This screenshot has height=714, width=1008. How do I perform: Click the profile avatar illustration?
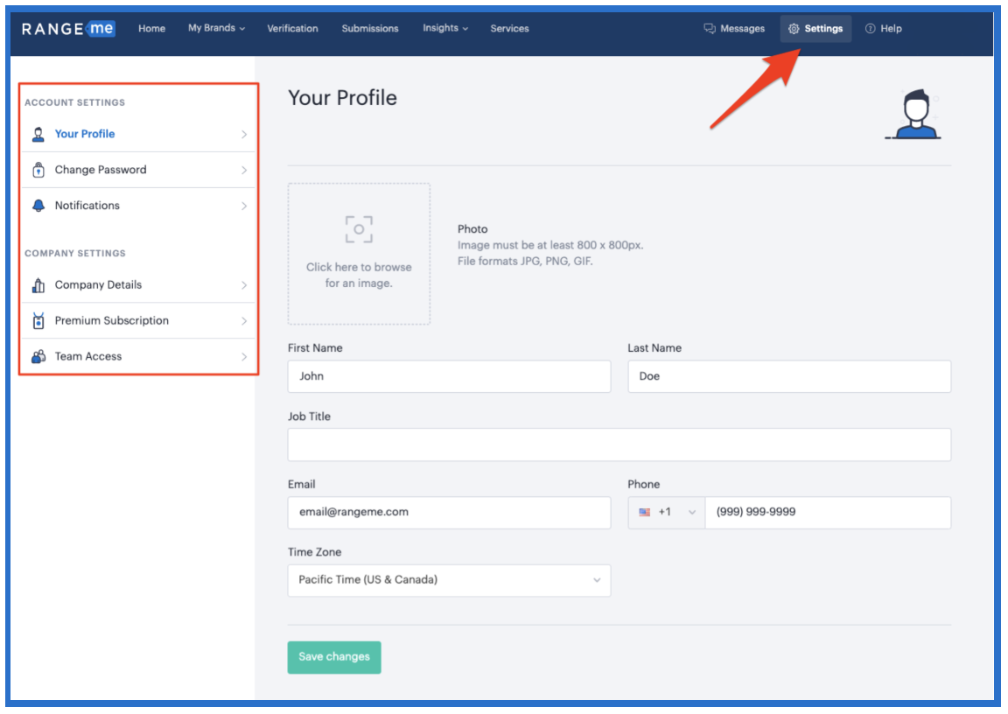pos(914,115)
